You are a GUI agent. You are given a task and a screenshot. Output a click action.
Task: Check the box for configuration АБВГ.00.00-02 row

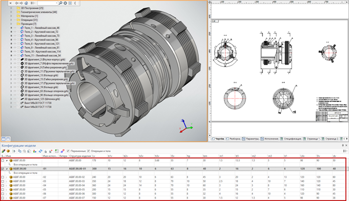coord(3,177)
